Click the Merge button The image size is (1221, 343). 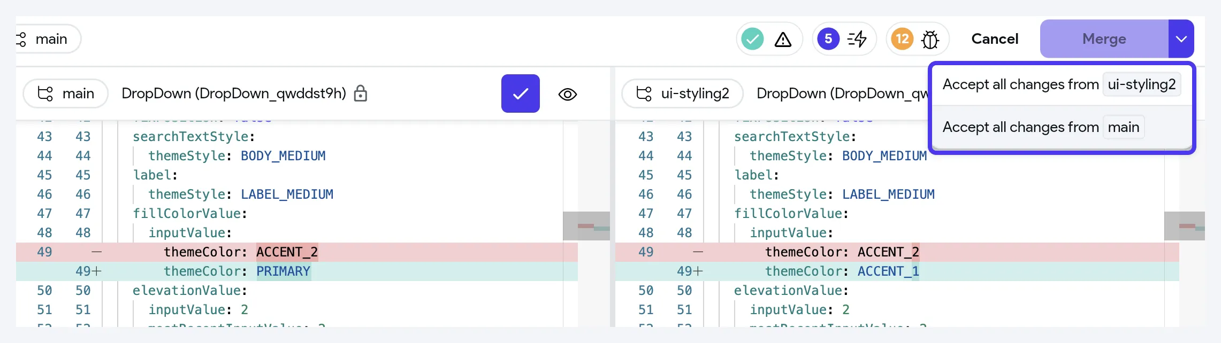(1104, 39)
